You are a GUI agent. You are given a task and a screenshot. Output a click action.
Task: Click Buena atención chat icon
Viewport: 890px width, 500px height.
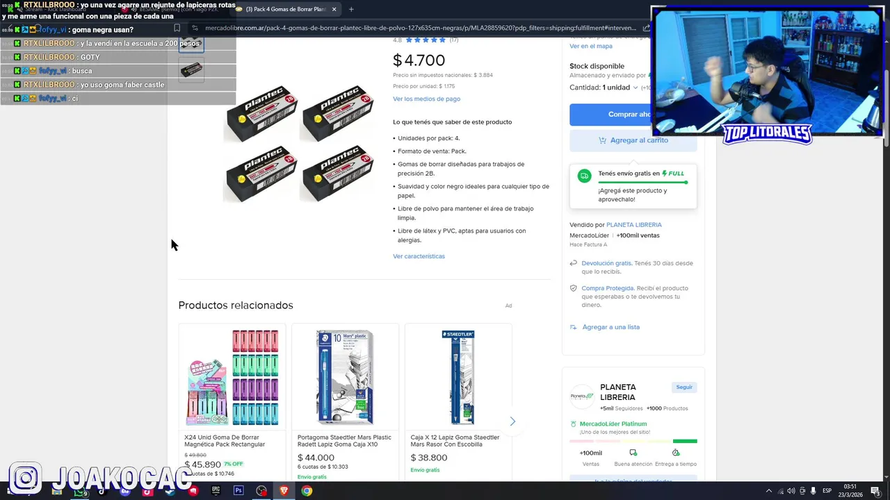click(633, 453)
